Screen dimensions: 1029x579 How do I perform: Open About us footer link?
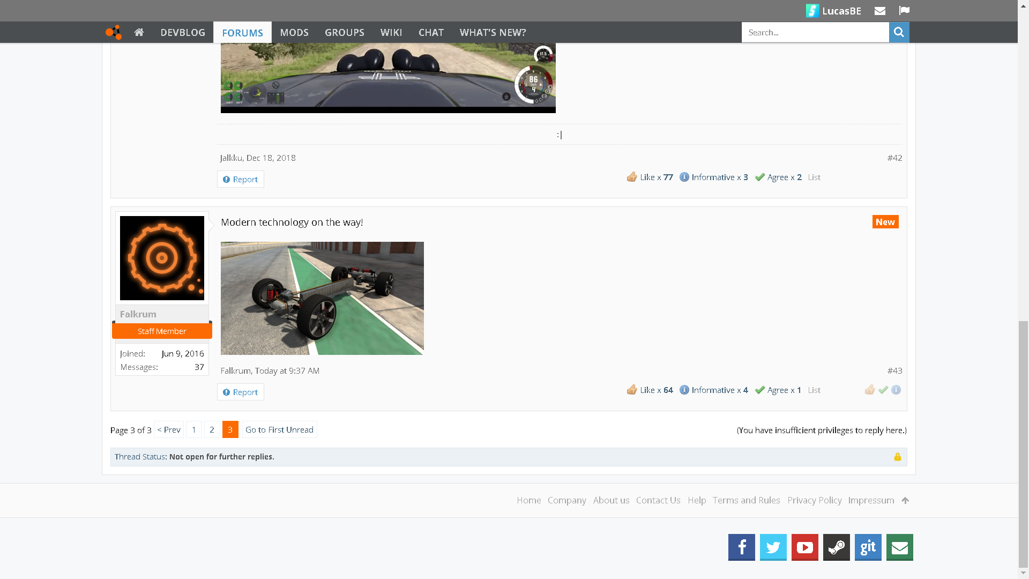pos(611,500)
